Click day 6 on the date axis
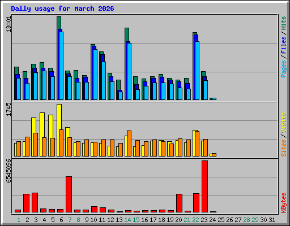 61,220
